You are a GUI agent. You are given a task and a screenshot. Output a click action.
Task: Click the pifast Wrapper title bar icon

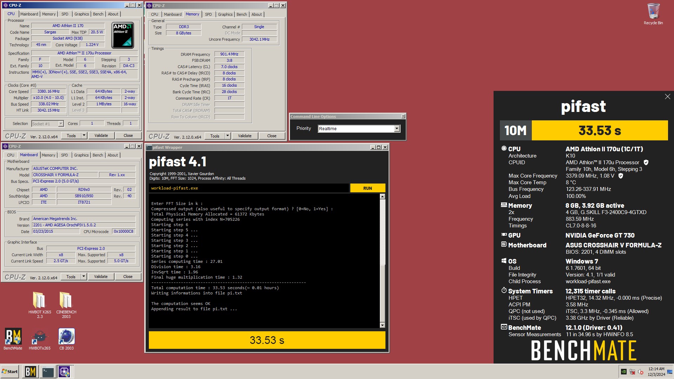149,147
